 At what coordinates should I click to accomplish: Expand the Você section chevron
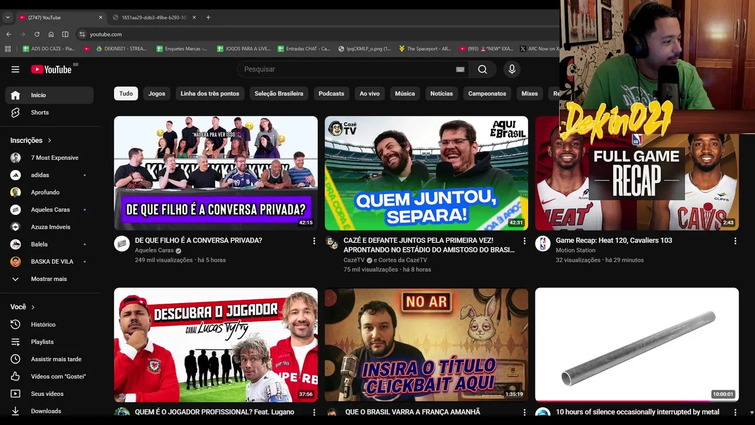33,307
